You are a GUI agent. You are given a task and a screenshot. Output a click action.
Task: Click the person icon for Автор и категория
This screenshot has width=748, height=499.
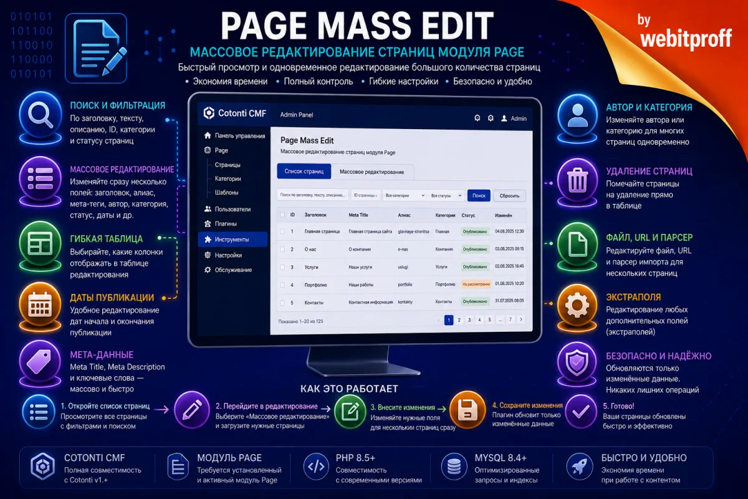tap(578, 115)
